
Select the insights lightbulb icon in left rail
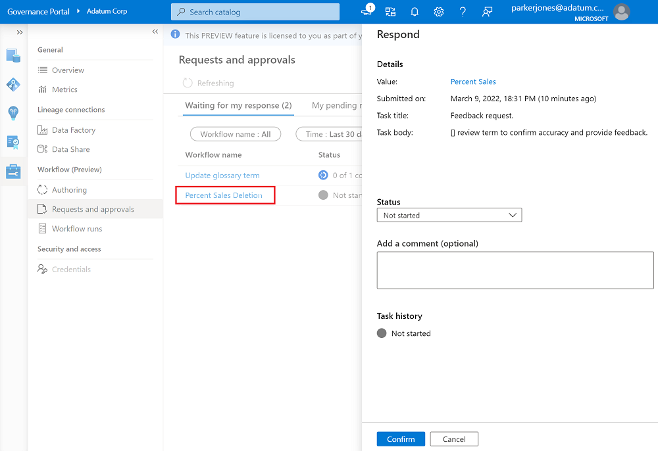coord(13,113)
